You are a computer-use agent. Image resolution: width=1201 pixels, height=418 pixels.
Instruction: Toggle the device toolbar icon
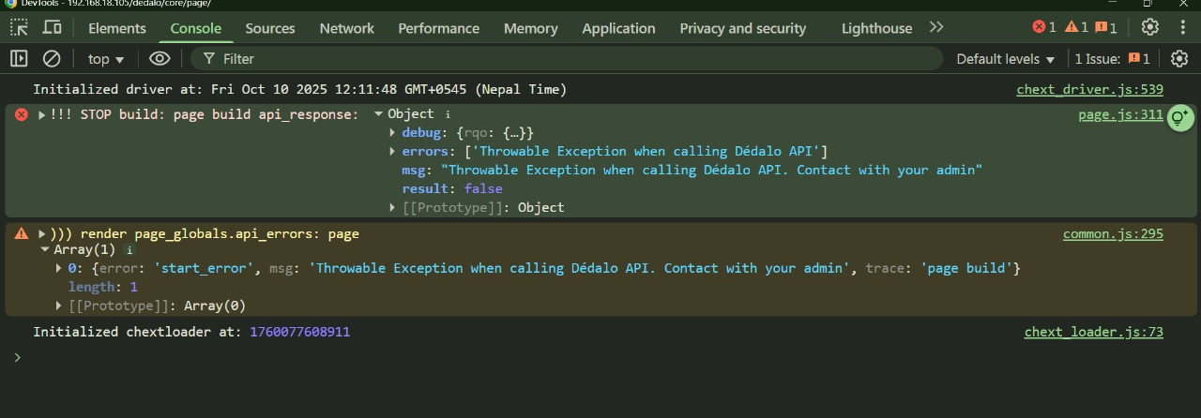52,28
